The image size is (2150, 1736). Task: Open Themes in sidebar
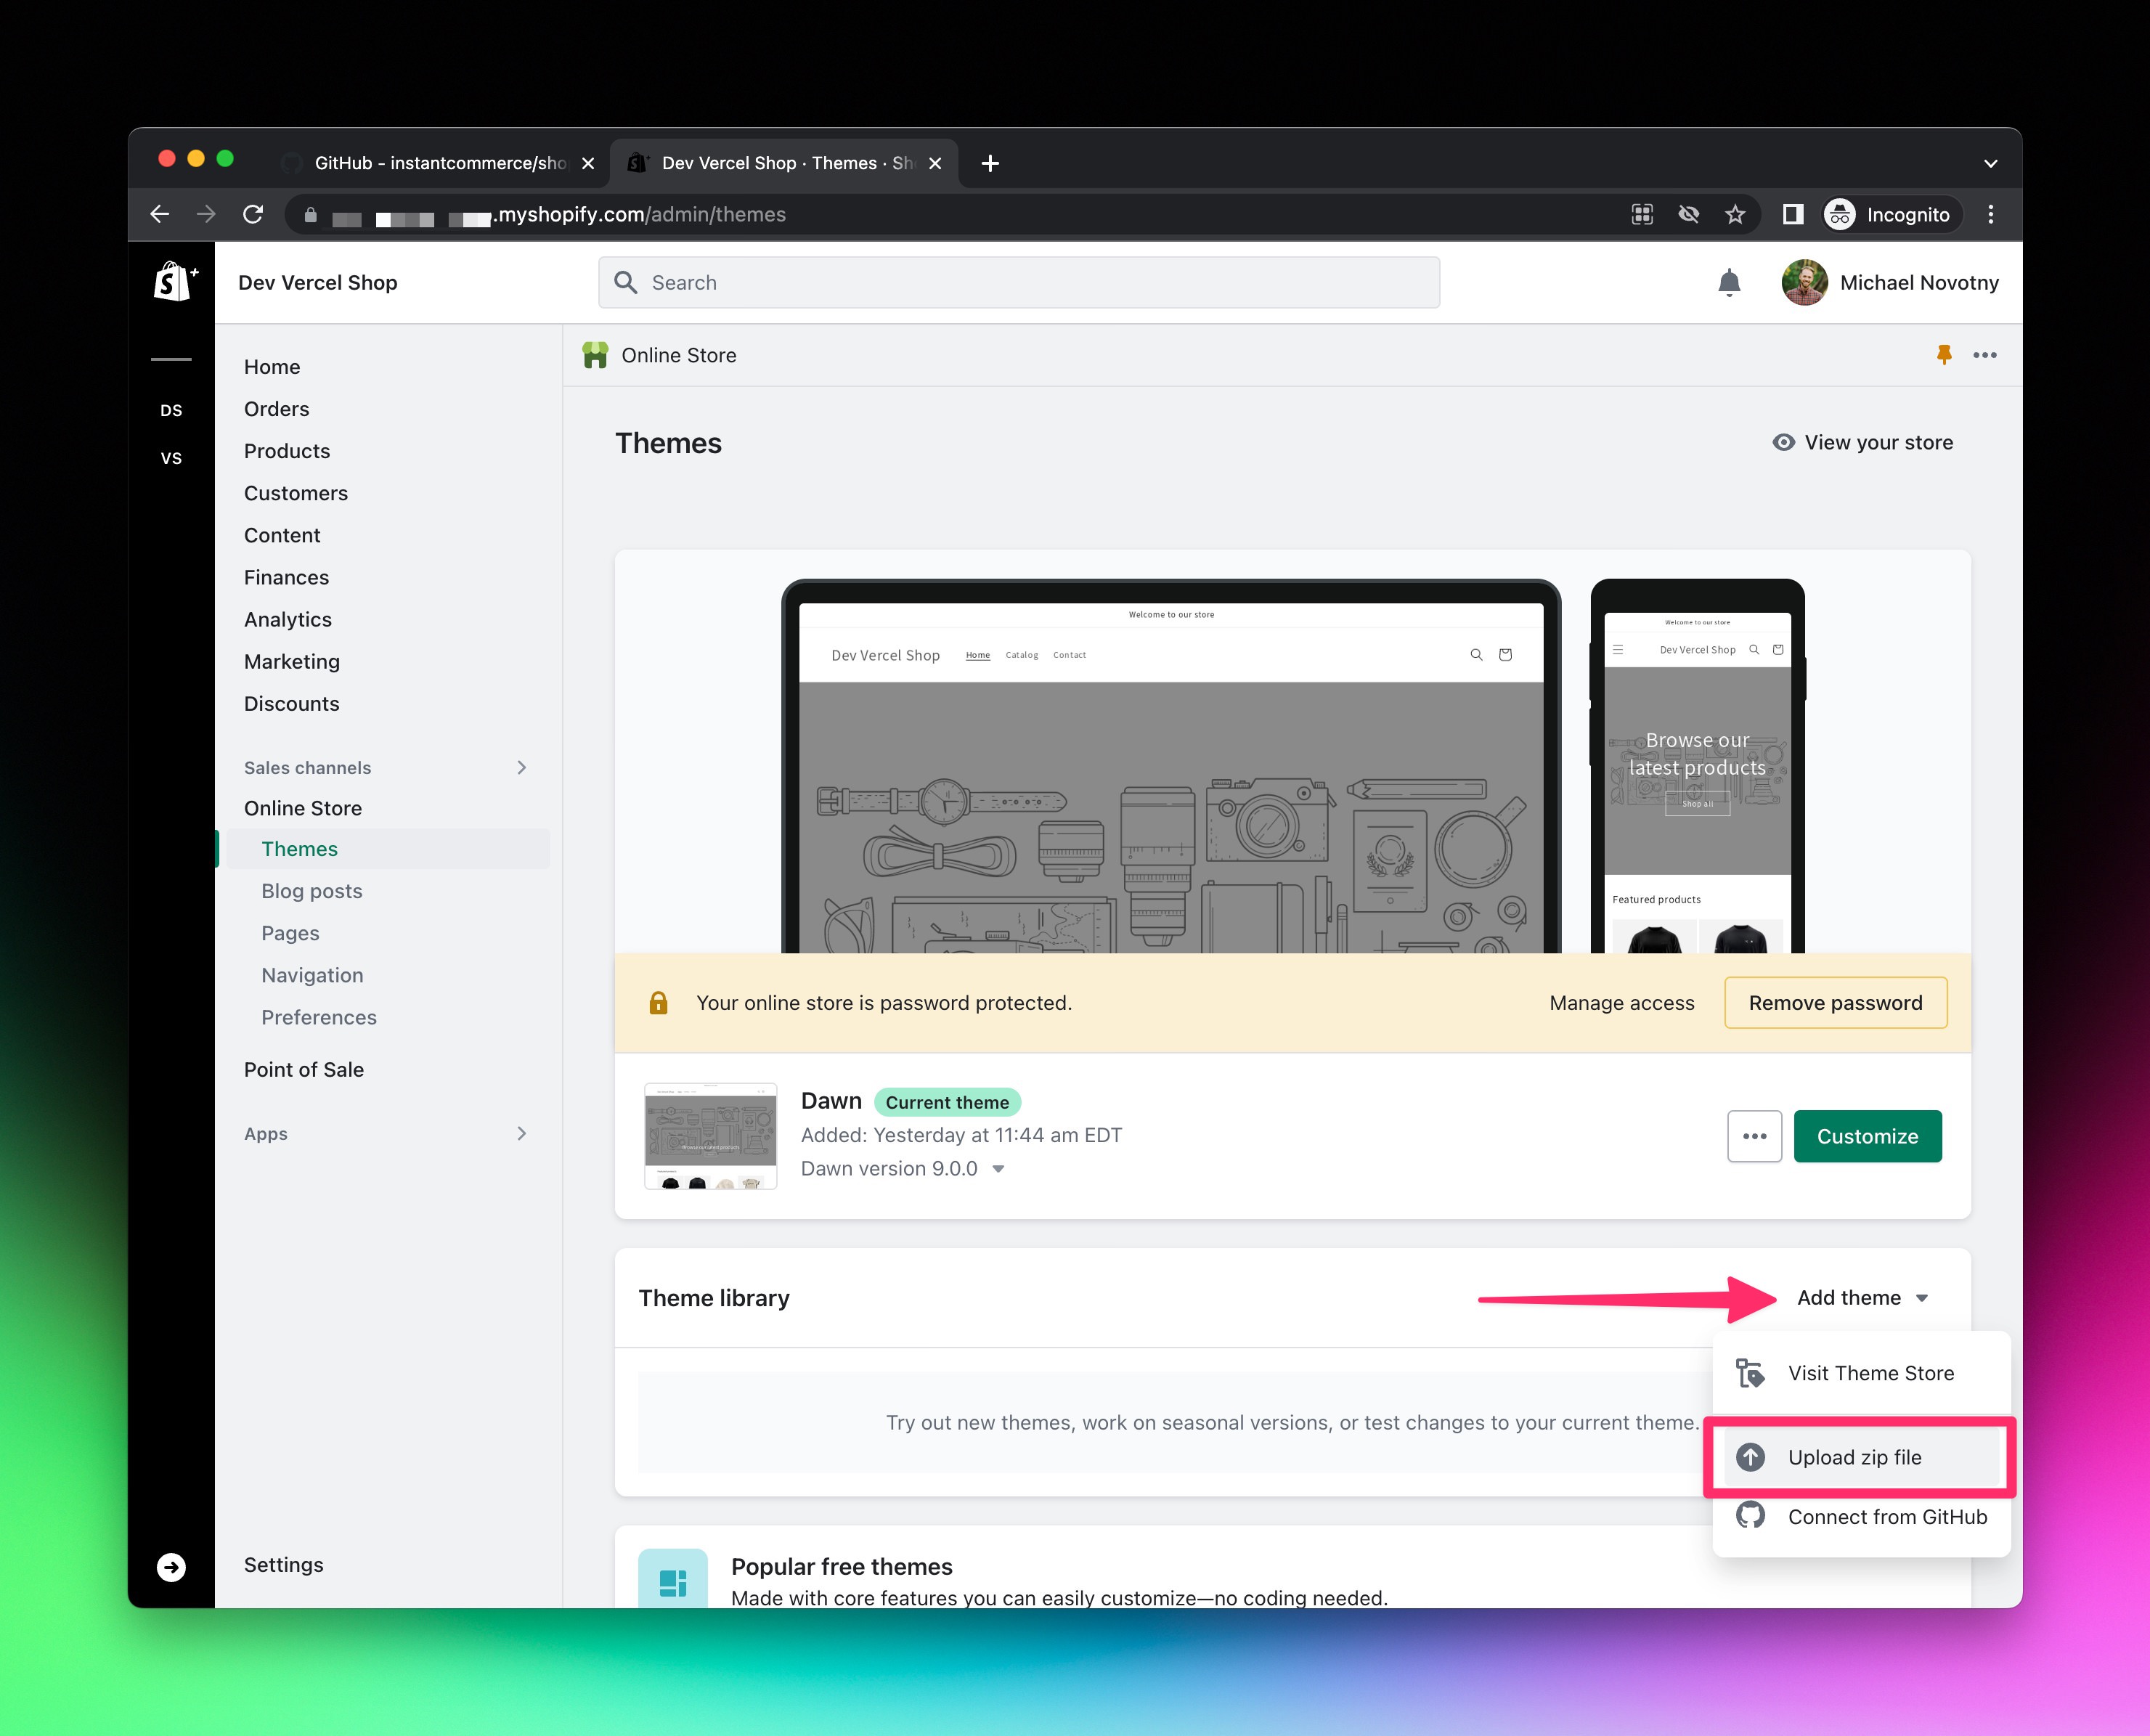(x=388, y=849)
